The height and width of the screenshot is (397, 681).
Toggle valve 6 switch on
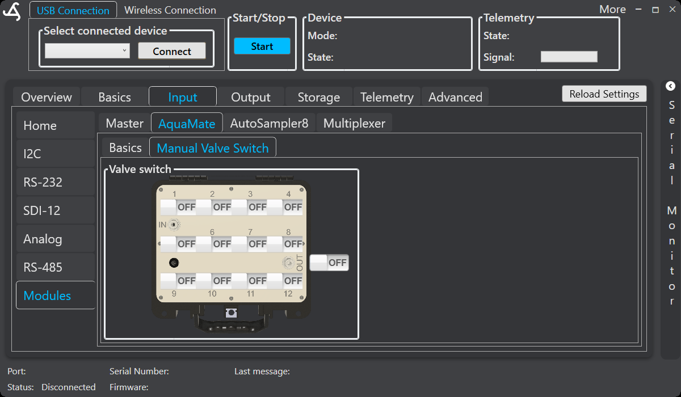(213, 244)
